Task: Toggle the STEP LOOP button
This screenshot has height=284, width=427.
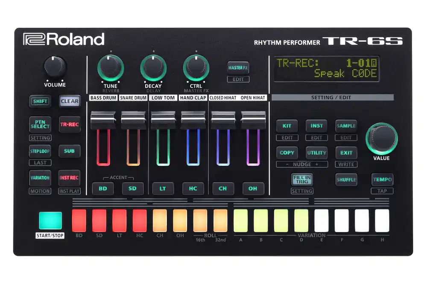Action: pos(40,151)
